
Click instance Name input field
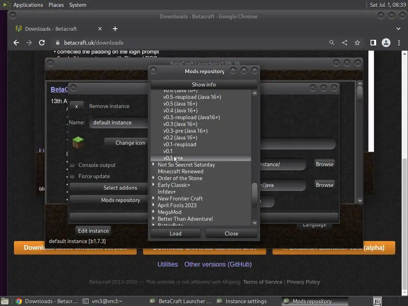119,123
